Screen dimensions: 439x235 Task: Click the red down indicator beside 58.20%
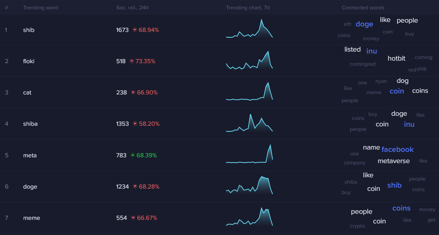point(135,124)
